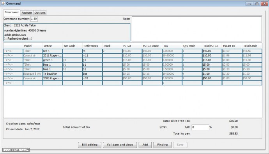Edit the TAX percentage field
The image size is (269, 154).
(200, 127)
